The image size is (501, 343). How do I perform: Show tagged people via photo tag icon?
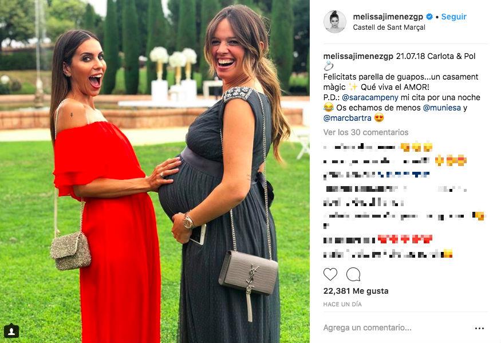pos(11,331)
